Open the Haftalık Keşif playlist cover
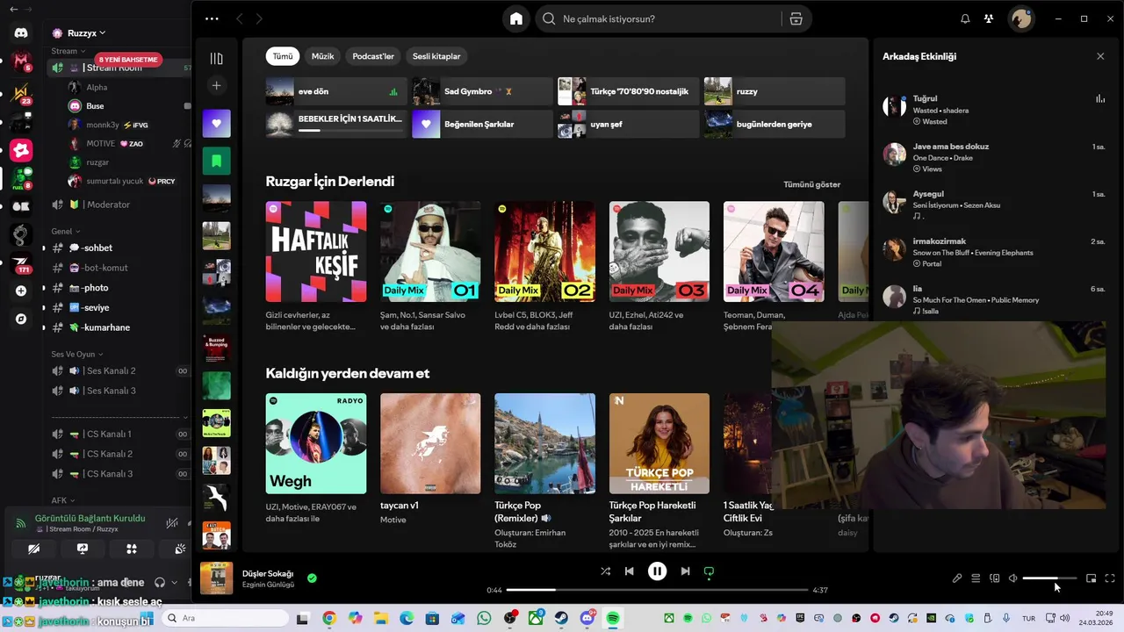Image resolution: width=1124 pixels, height=632 pixels. [316, 252]
